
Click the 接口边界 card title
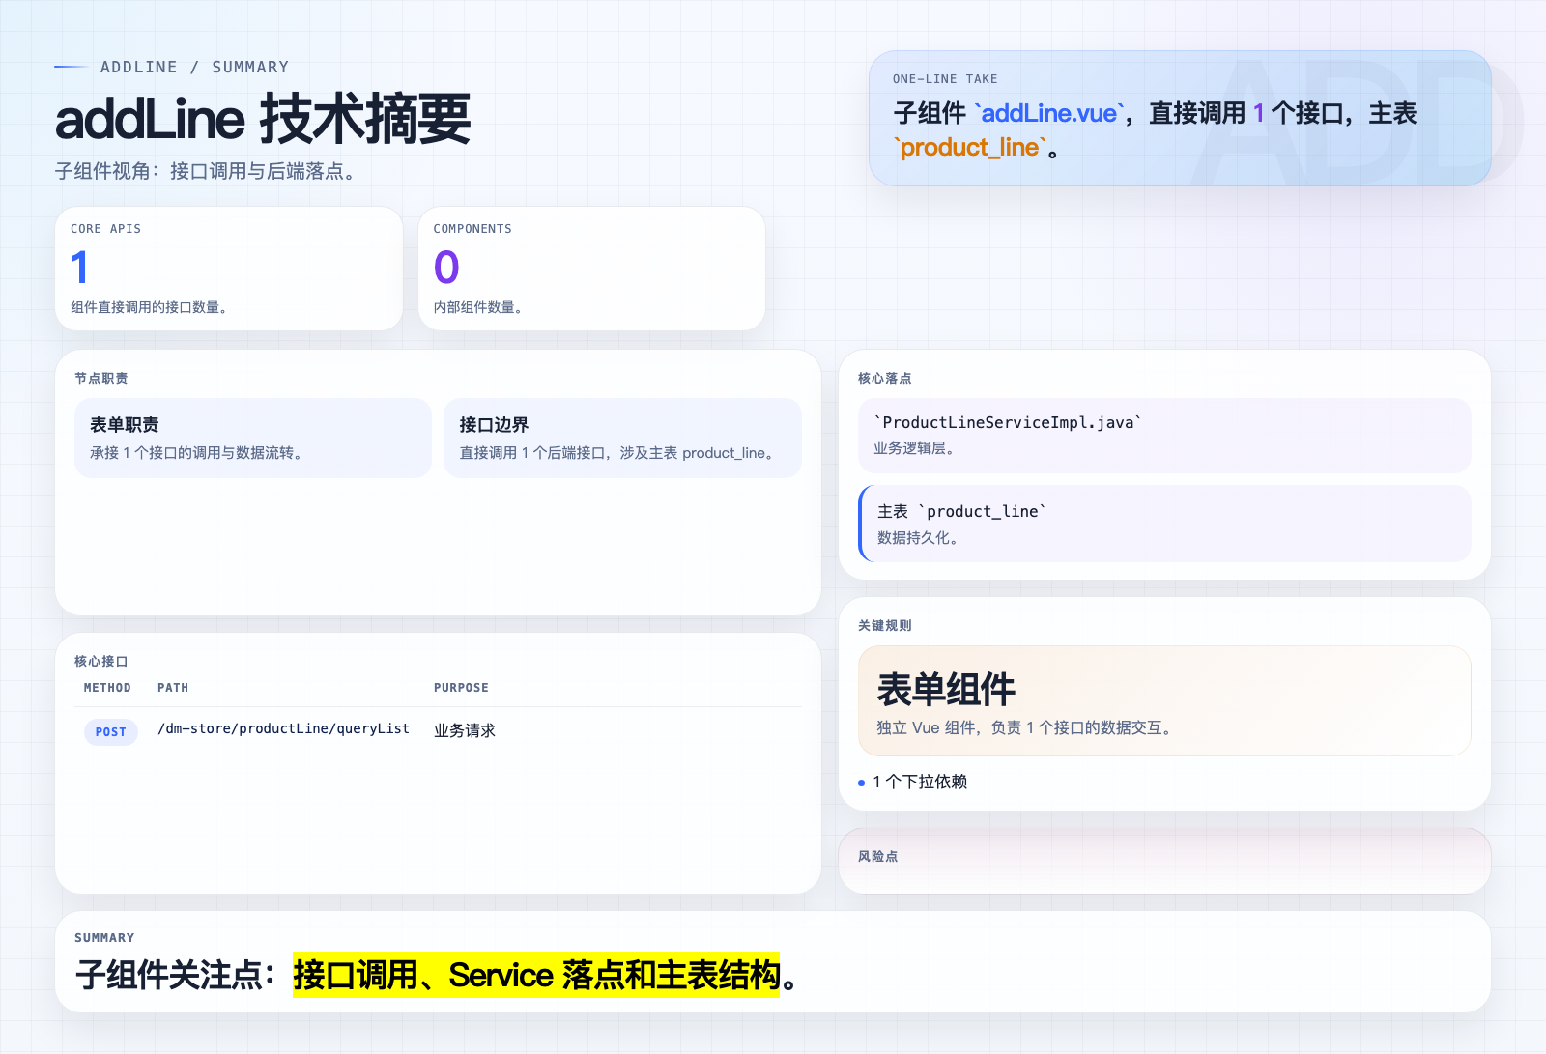tap(494, 425)
